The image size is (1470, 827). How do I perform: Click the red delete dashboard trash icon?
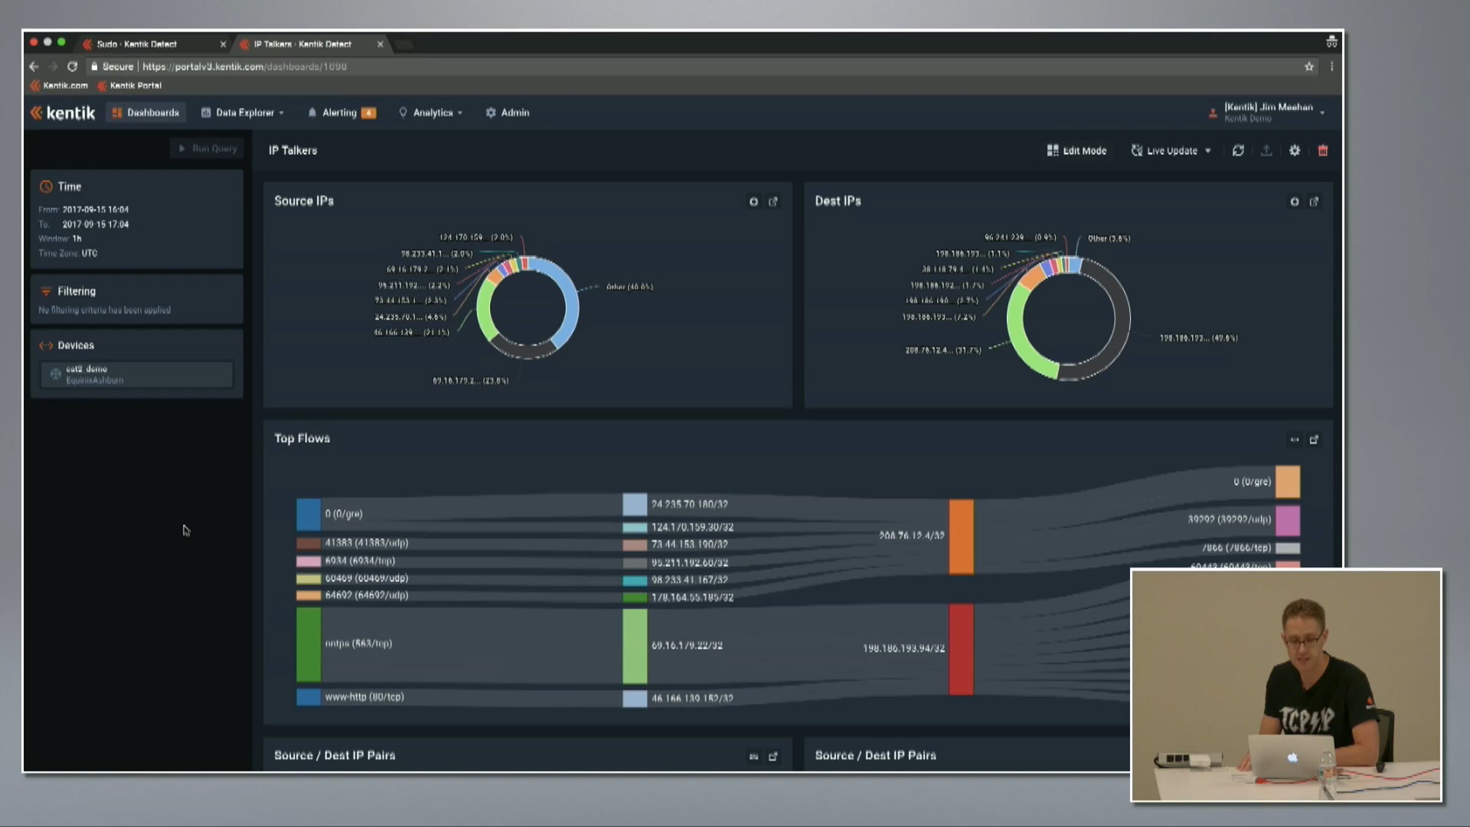click(x=1322, y=151)
